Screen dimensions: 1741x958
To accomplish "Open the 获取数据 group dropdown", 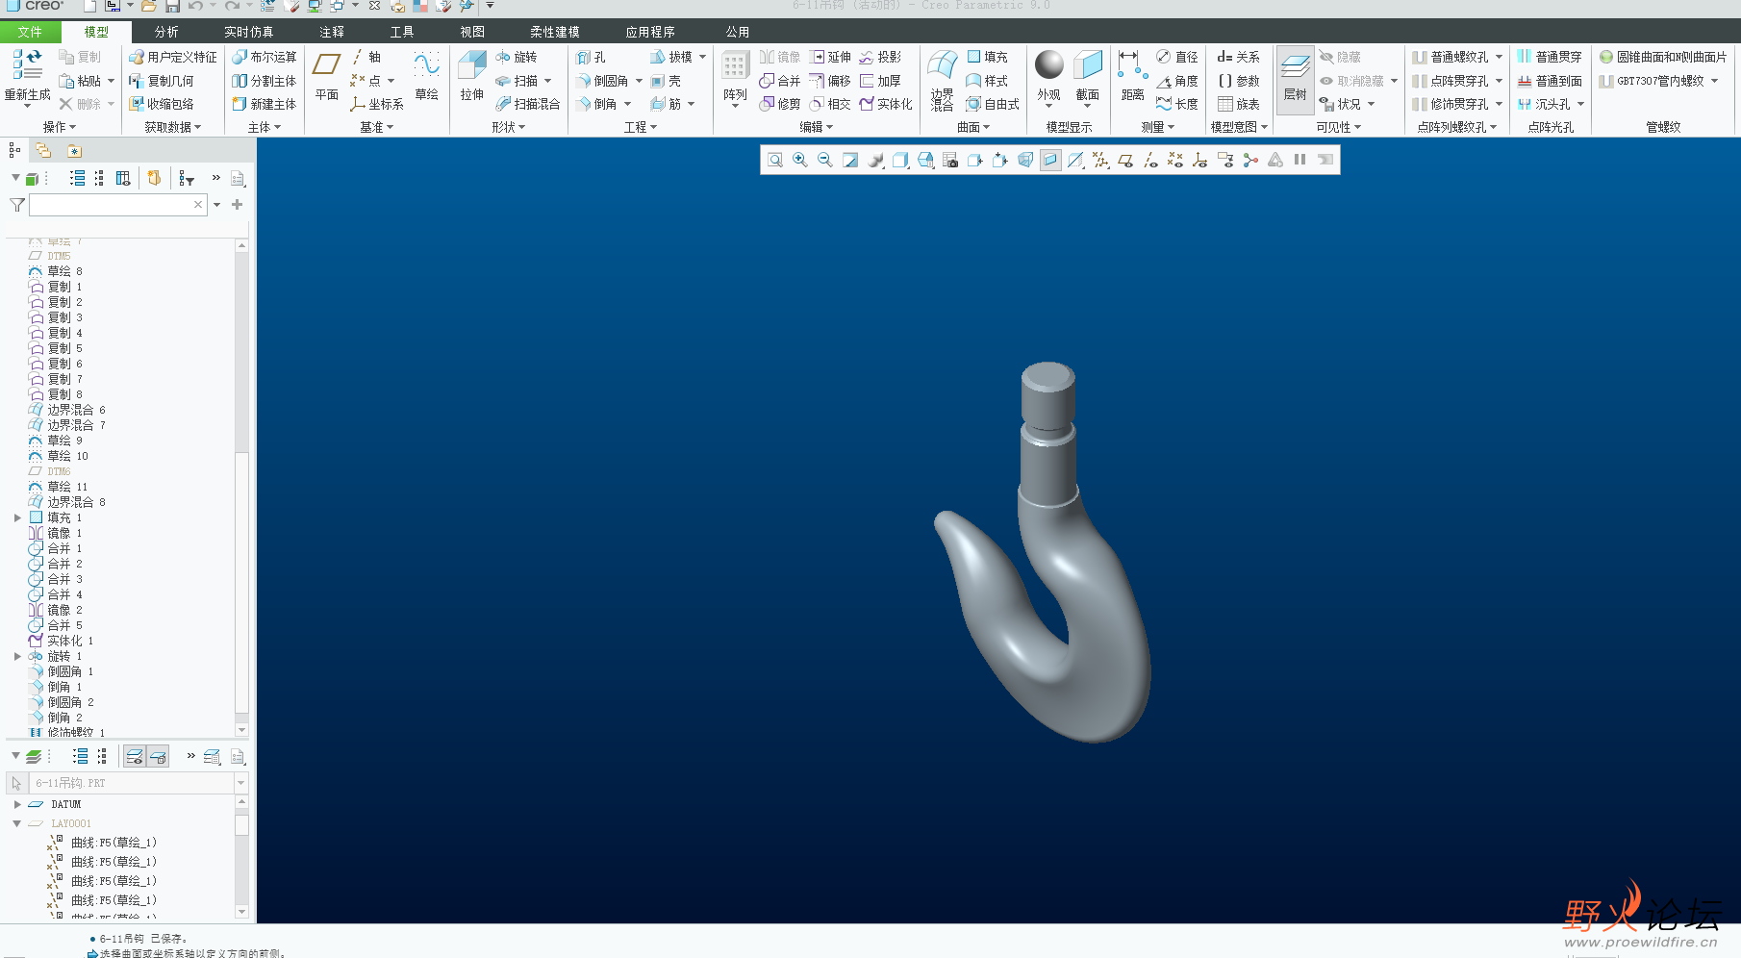I will pos(173,127).
